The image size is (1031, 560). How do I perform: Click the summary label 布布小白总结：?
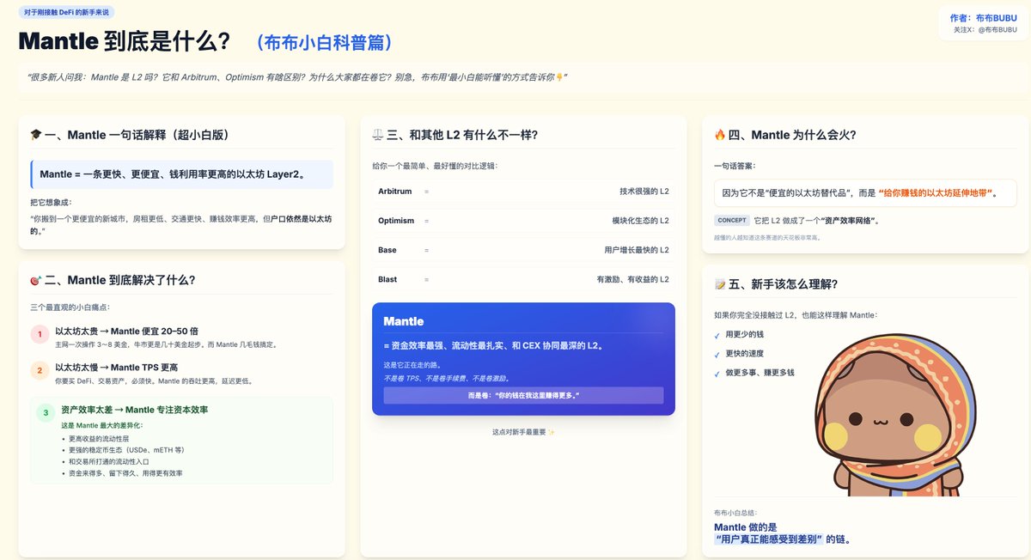[x=736, y=512]
